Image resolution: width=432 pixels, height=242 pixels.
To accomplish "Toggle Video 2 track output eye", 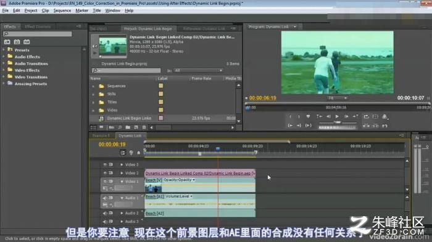I will (x=105, y=173).
